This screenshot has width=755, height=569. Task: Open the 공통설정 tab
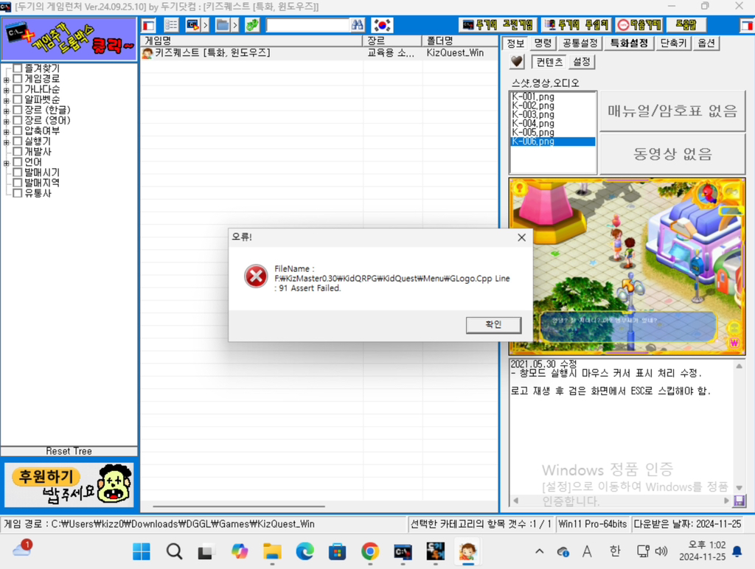click(579, 43)
